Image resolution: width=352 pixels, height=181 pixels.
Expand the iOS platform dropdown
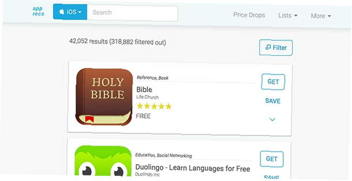click(70, 12)
